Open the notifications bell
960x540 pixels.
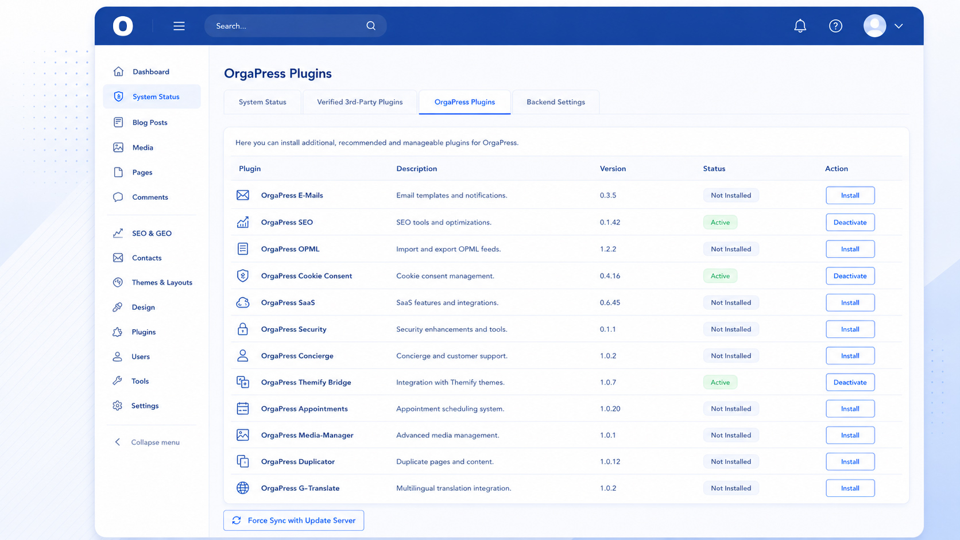point(800,26)
